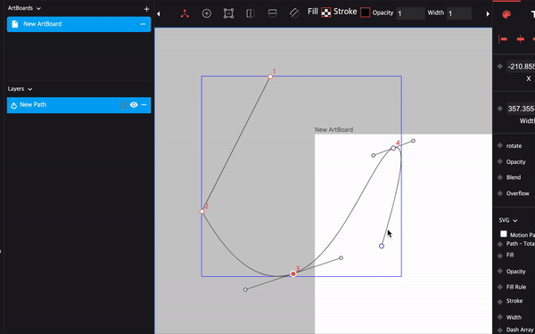Click the pen icon on New Path layer
Screen dimensions: 535x334
coord(13,106)
